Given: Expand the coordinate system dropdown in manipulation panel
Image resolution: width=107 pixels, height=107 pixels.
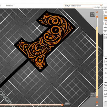Looking at the screenshot, I should 106,62.
